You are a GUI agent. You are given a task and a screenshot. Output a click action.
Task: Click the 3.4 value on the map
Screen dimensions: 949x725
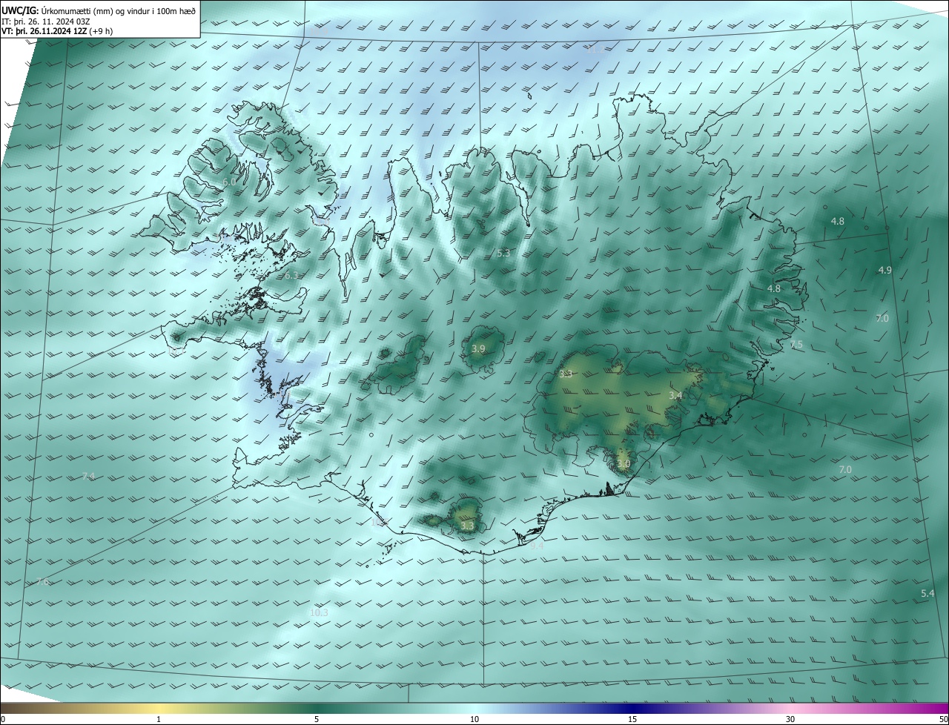click(x=675, y=396)
